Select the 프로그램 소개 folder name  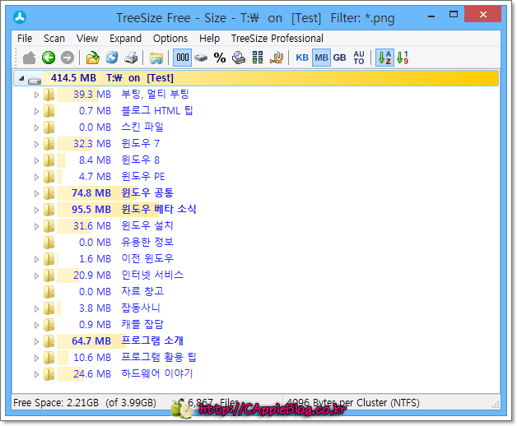coord(152,341)
